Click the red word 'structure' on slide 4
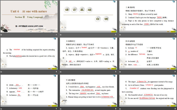 (17, 49)
